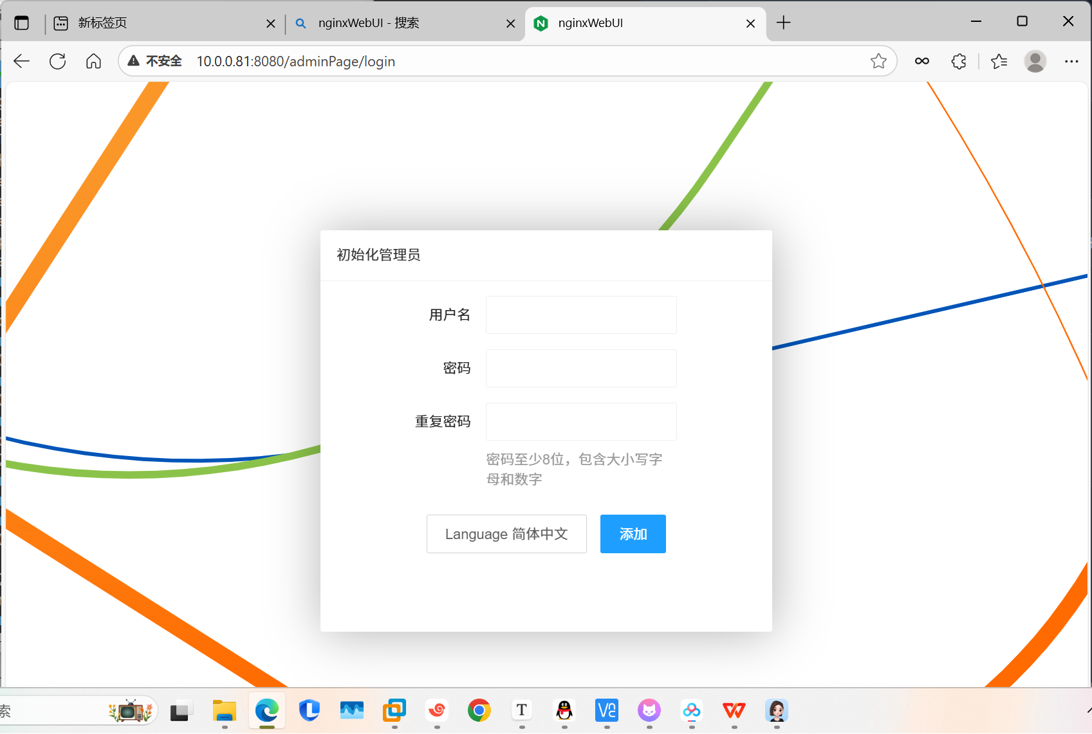Open the browser settings and more menu
This screenshot has height=734, width=1092.
(x=1071, y=61)
